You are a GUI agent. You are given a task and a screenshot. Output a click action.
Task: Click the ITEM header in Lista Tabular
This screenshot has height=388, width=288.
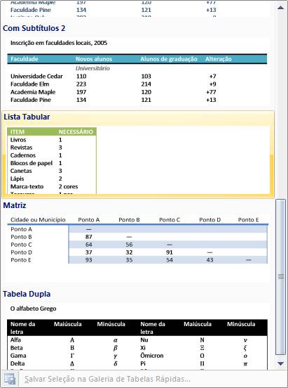tap(18, 132)
